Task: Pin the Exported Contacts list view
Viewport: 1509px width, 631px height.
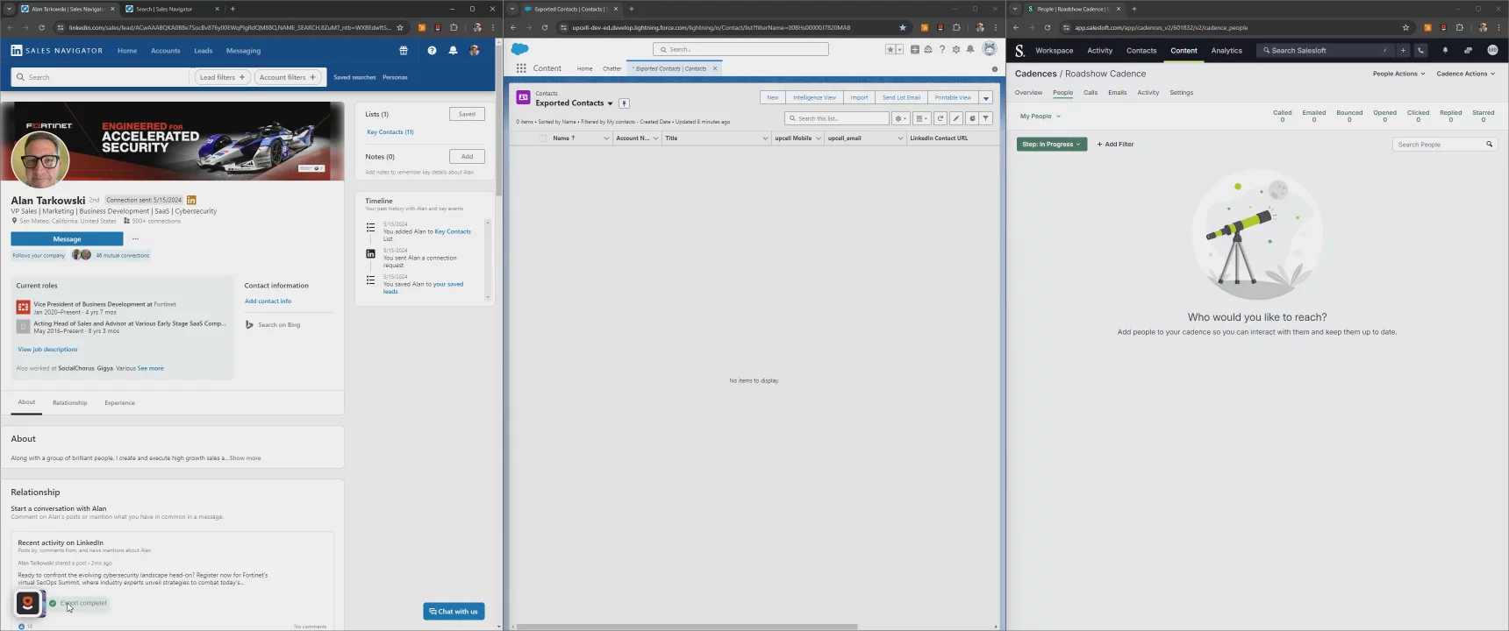Action: (624, 103)
